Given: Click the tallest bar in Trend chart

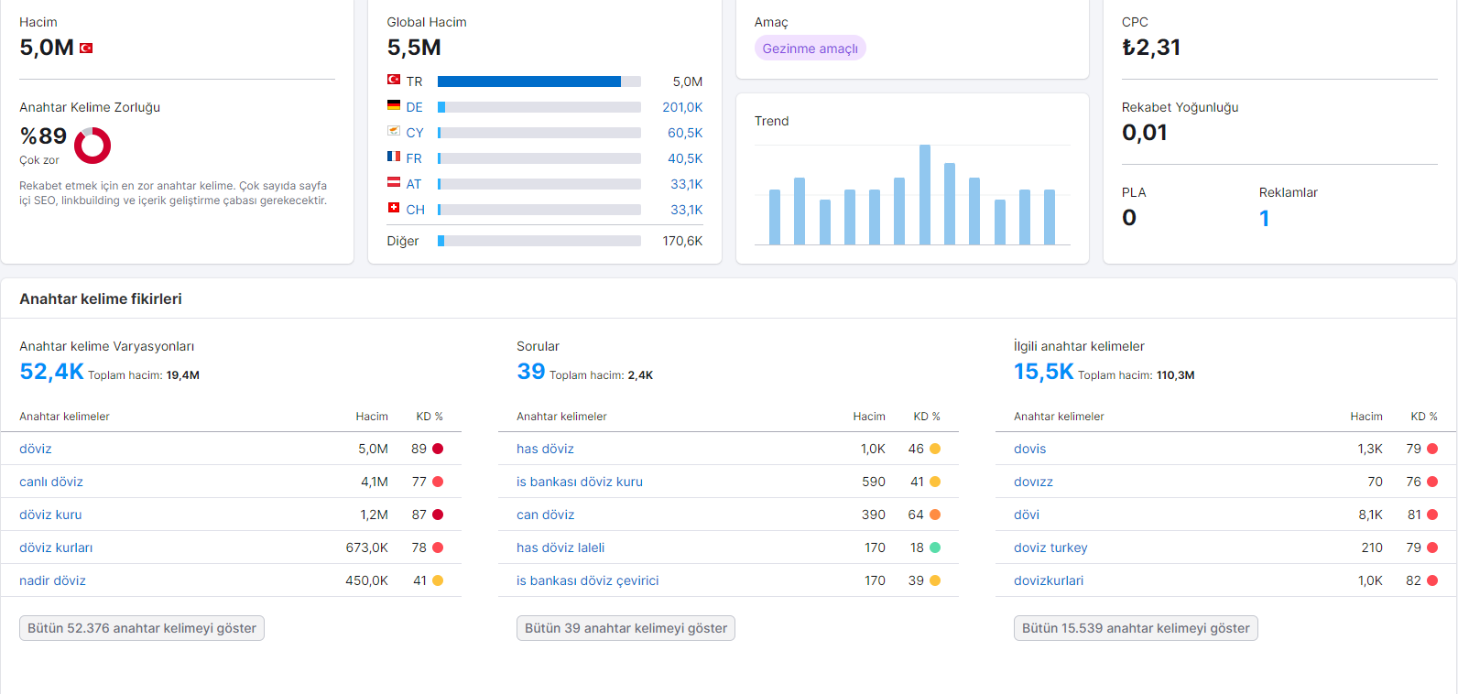Looking at the screenshot, I should point(925,194).
